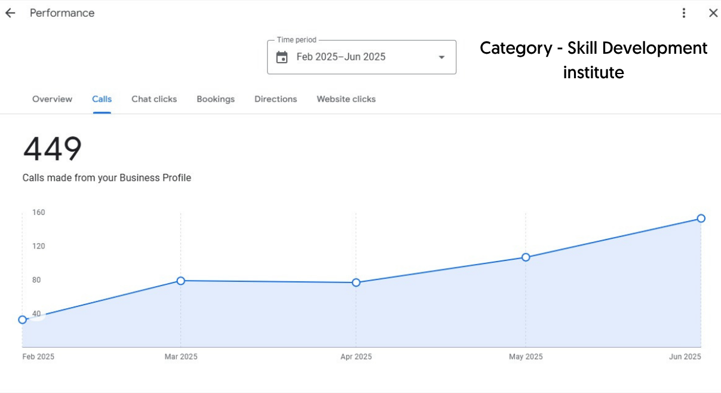Click the calendar icon in Time period
Image resolution: width=721 pixels, height=393 pixels.
coord(282,57)
